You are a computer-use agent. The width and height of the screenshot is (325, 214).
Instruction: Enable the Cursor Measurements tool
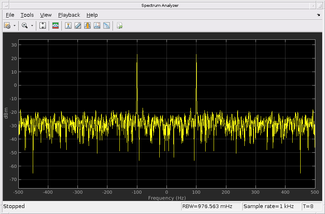[x=68, y=25]
